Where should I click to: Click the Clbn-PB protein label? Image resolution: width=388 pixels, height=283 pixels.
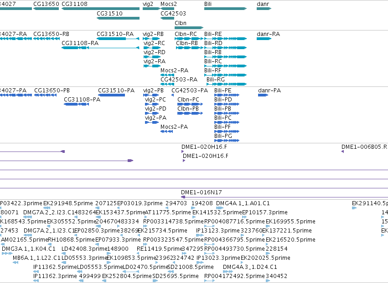(188, 109)
